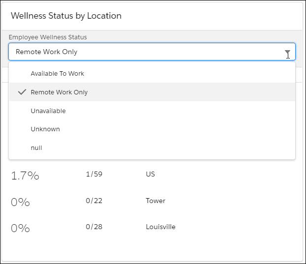
Task: Click the 'Employee Wellness Status' label
Action: pos(48,37)
